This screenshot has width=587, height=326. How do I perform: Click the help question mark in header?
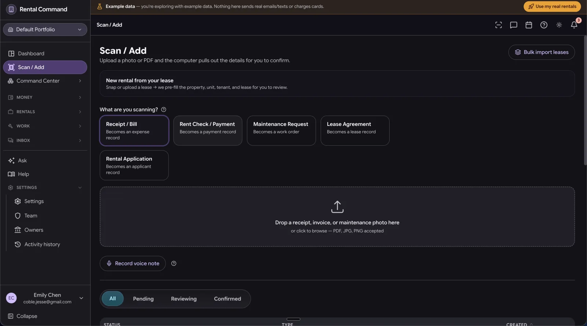544,25
